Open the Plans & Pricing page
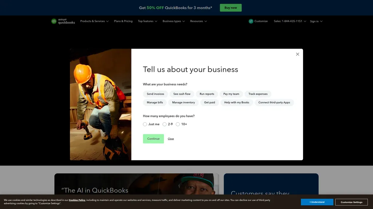 click(123, 21)
